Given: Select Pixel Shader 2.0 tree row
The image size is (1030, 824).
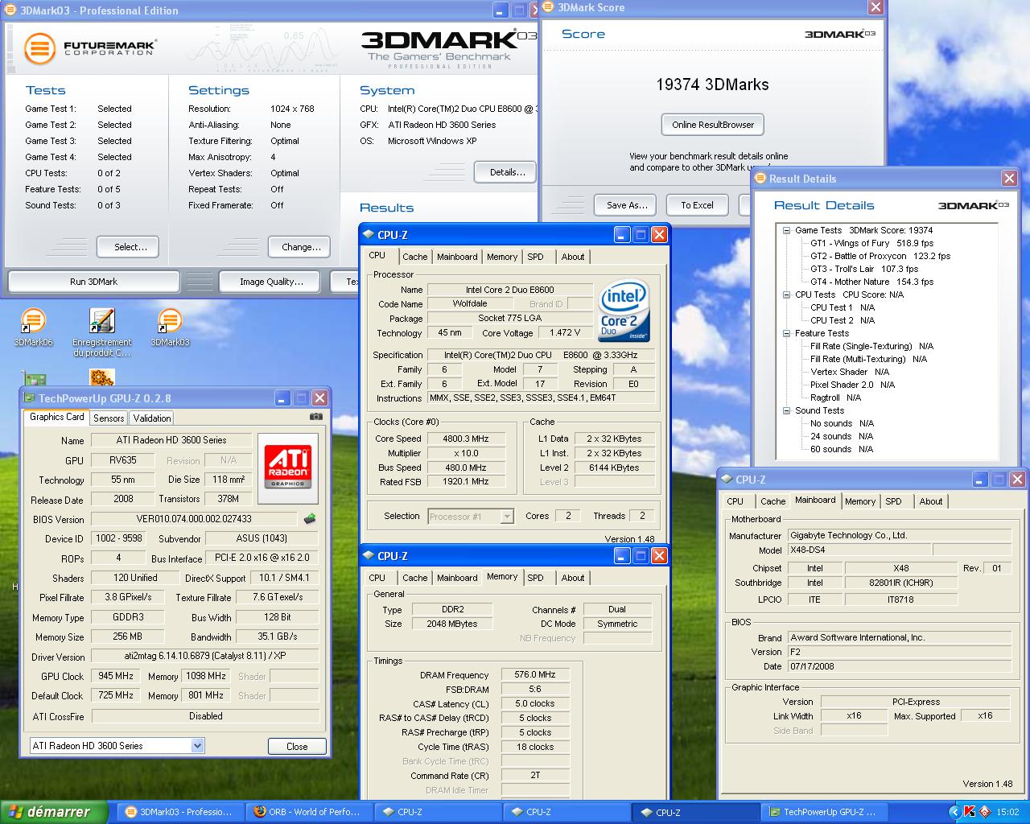Looking at the screenshot, I should coord(852,385).
